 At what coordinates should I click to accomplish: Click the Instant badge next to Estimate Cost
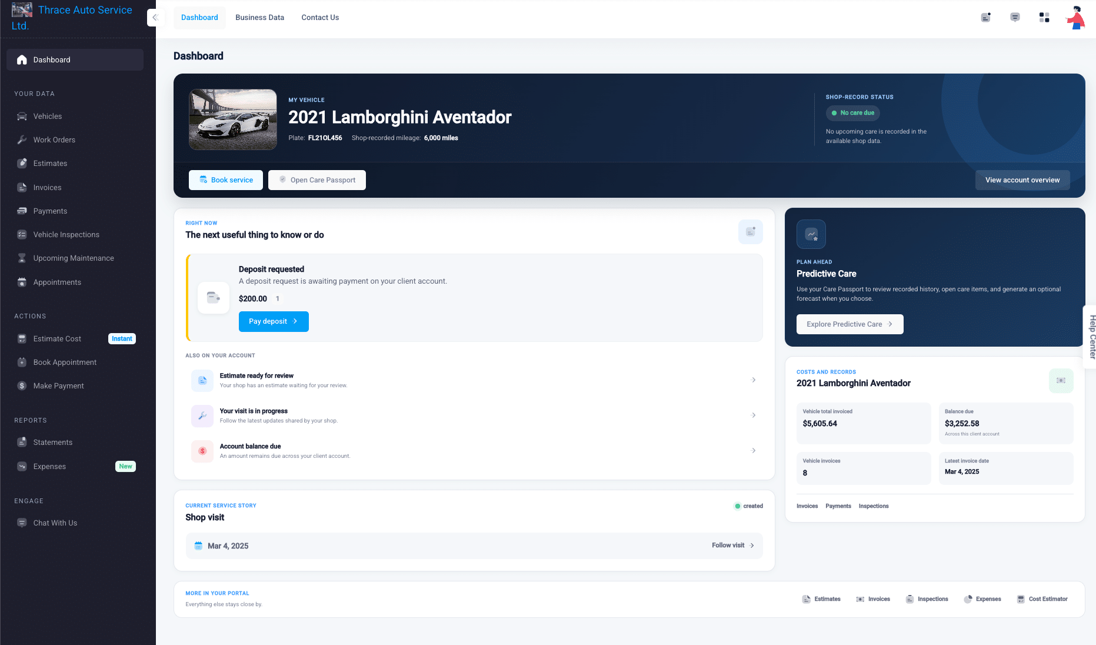122,339
